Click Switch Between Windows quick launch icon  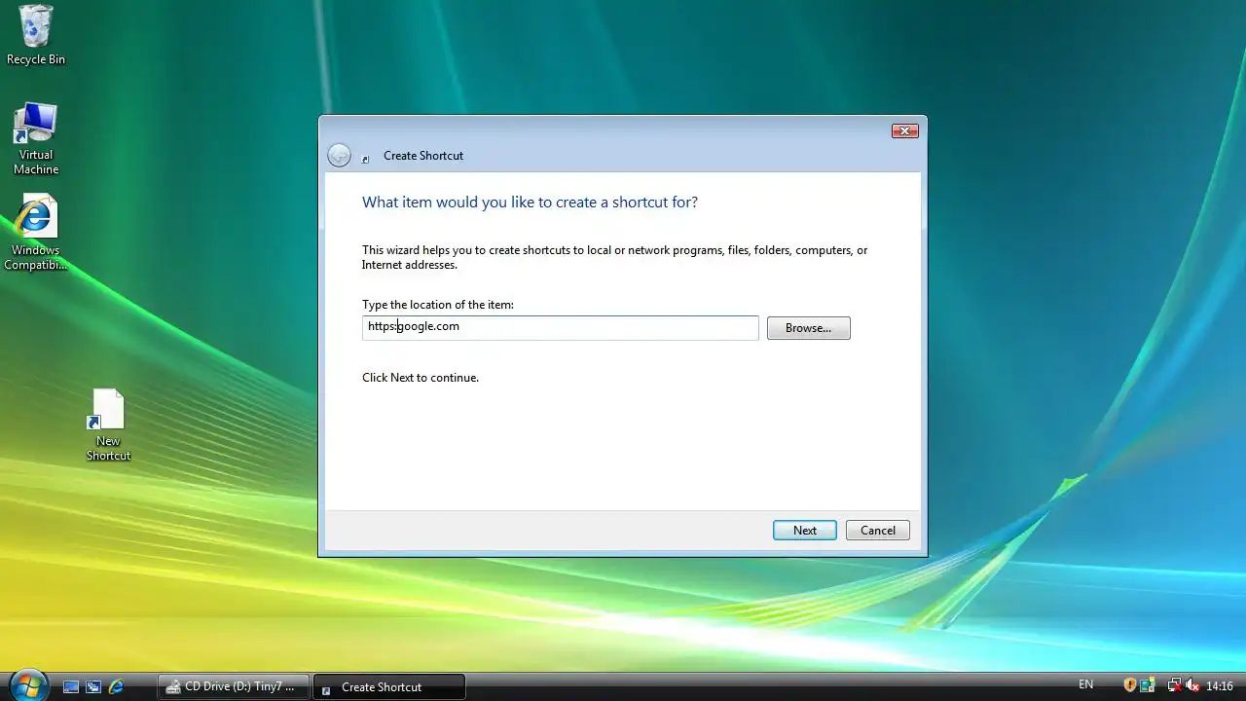[93, 686]
